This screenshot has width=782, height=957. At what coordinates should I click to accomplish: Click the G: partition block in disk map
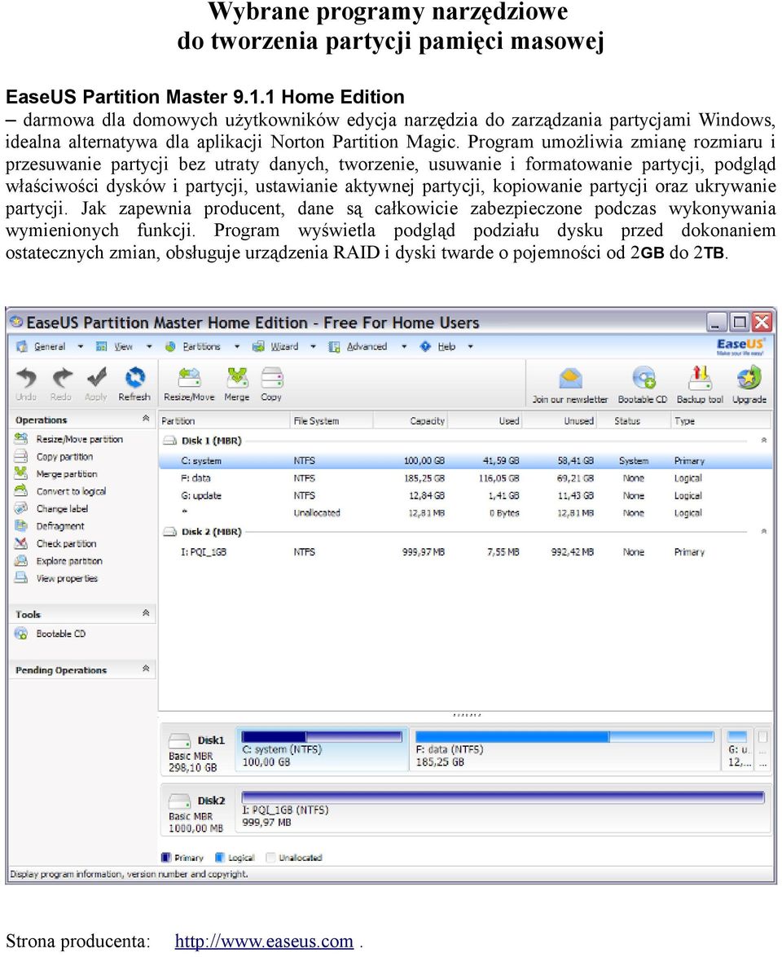pyautogui.click(x=738, y=749)
